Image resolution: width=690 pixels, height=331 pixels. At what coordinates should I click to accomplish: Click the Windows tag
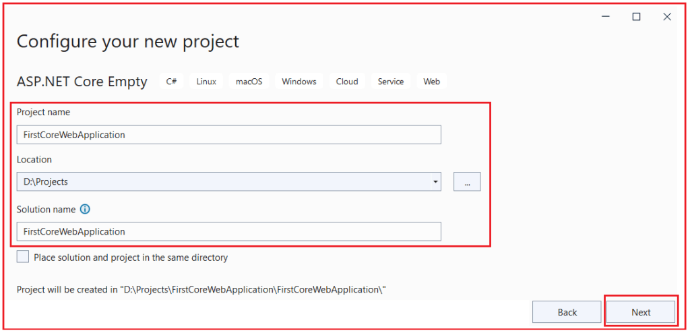click(299, 82)
